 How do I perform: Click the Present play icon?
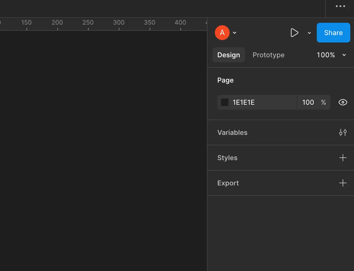(x=294, y=33)
